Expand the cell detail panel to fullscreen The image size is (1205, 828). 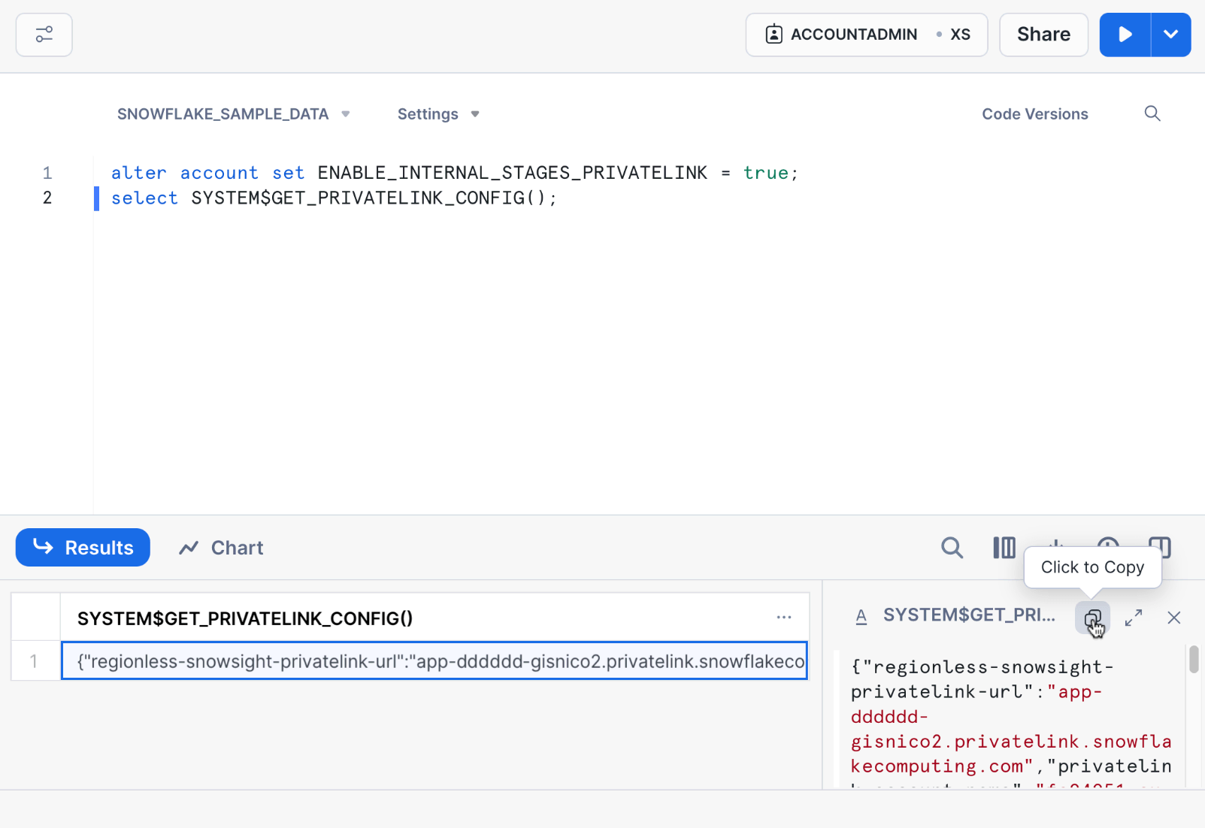(x=1134, y=618)
